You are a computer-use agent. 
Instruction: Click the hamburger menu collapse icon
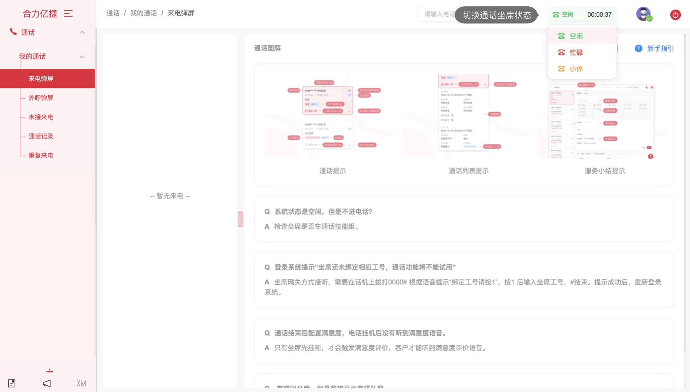point(68,14)
